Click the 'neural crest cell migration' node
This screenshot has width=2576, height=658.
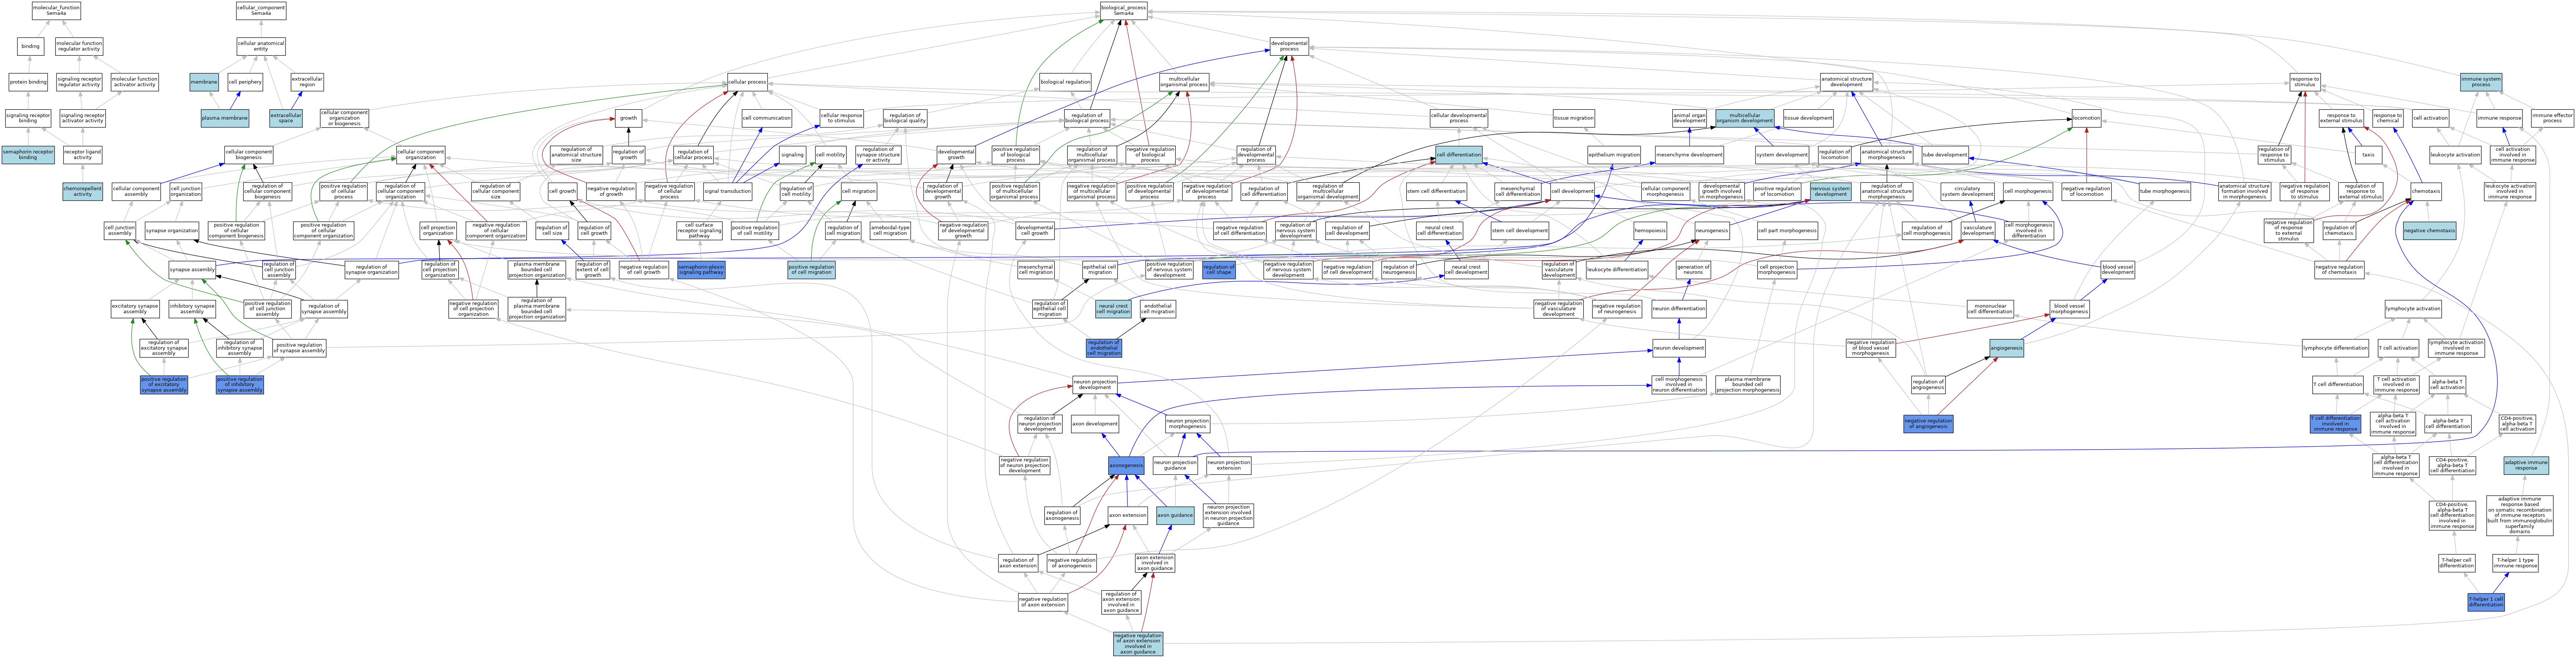[x=1113, y=309]
